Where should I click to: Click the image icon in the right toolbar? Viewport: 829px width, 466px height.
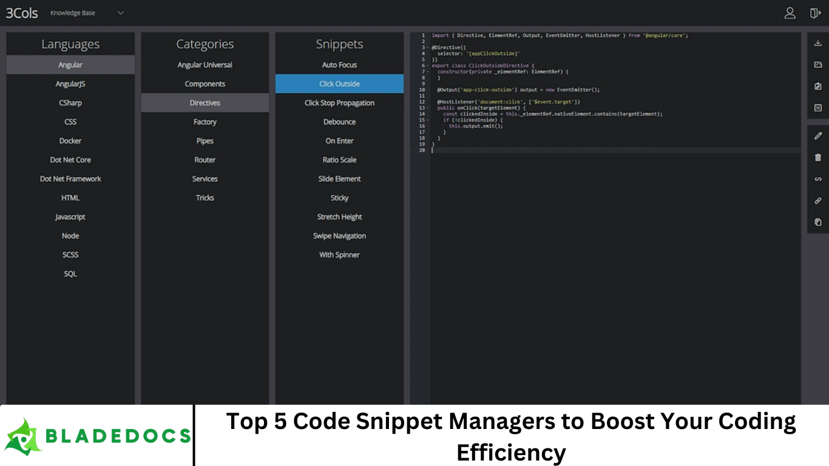pos(817,65)
